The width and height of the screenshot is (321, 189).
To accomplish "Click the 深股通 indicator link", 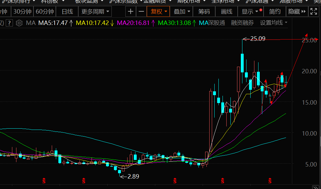I will [x=217, y=23].
